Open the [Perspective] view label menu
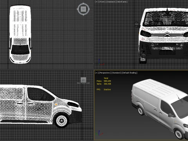This screenshot has width=188, height=141. [105, 73]
